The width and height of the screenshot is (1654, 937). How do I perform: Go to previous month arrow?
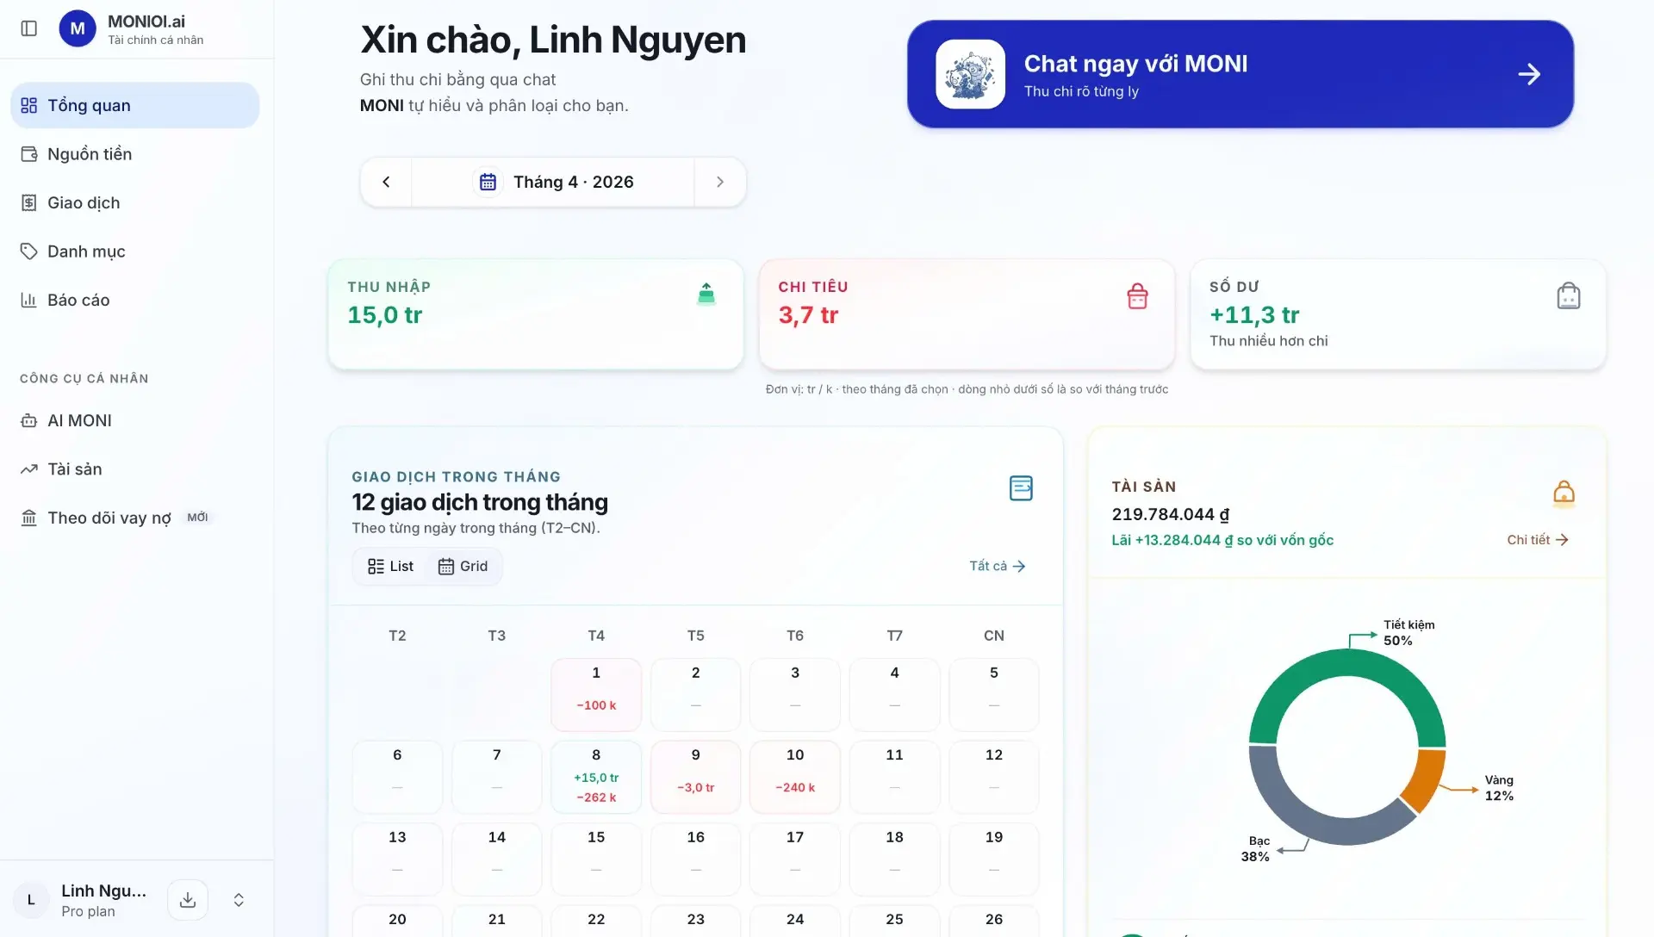[386, 182]
